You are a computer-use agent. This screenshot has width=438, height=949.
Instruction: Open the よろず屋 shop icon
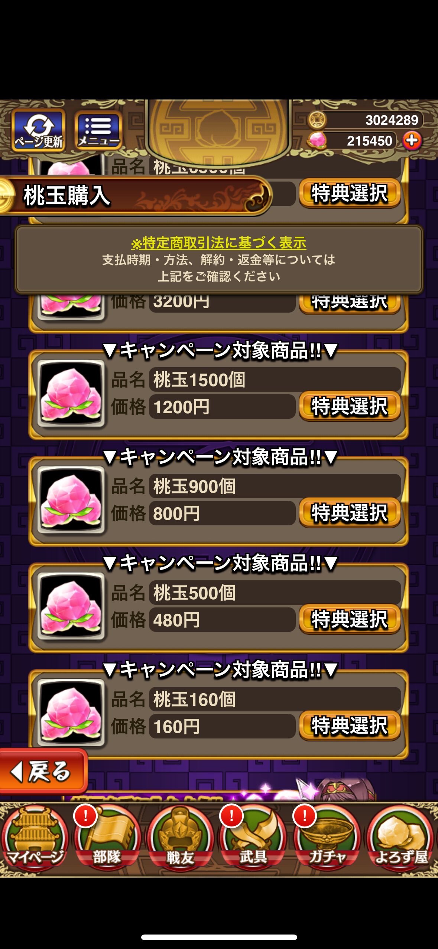(x=400, y=838)
